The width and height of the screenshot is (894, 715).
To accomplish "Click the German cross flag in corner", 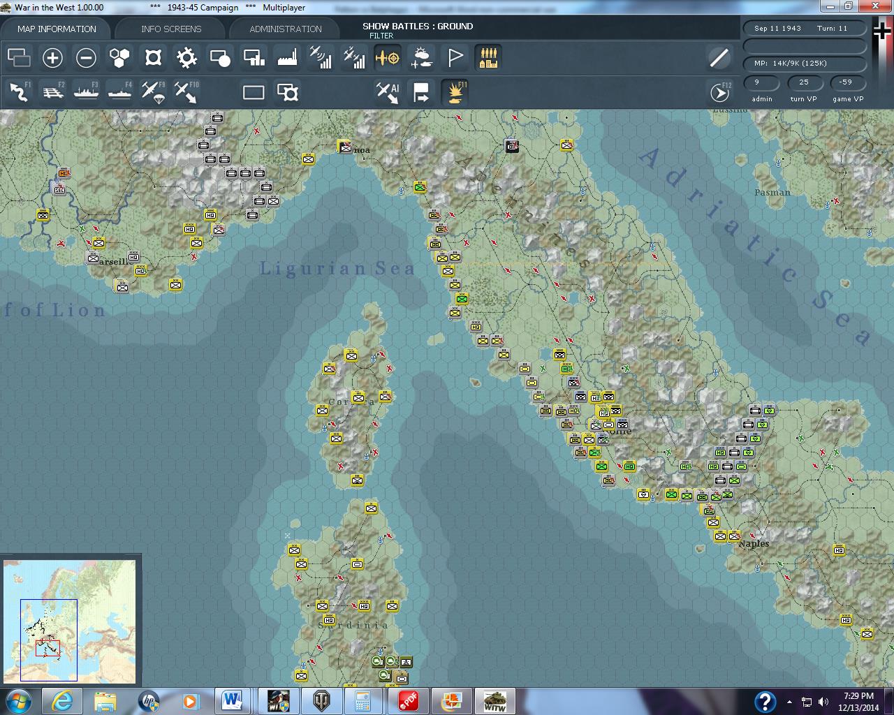I will coord(884,31).
